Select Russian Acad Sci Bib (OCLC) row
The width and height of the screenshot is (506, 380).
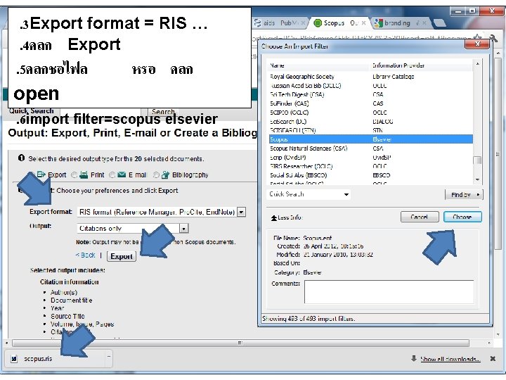(371, 86)
